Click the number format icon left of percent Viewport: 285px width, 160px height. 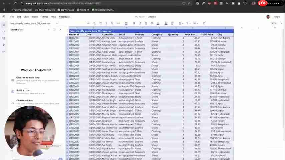[x=106, y=23]
